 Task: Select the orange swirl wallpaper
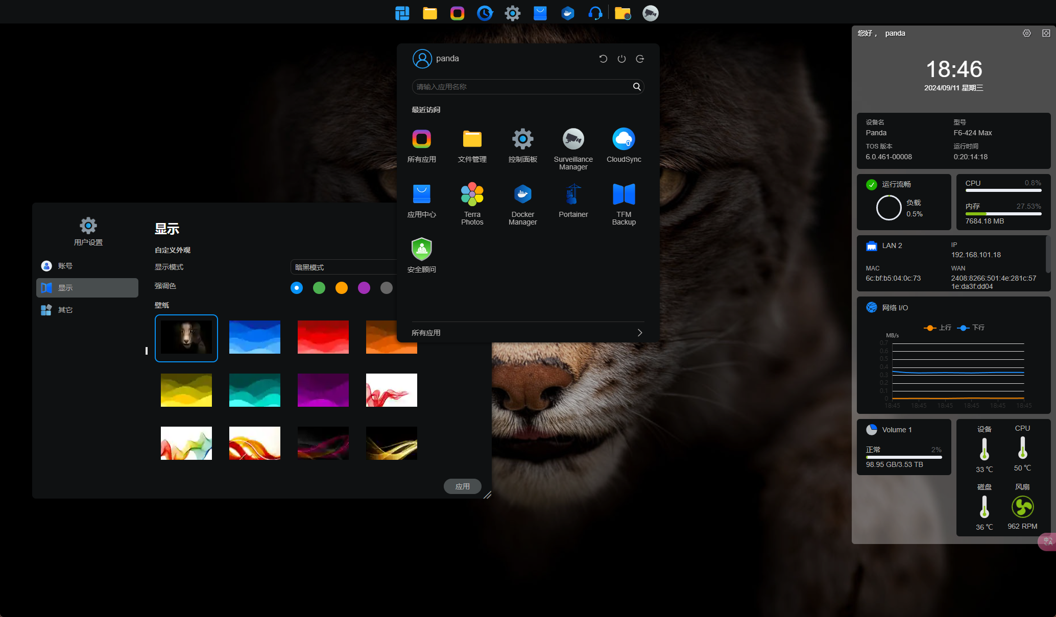[255, 443]
